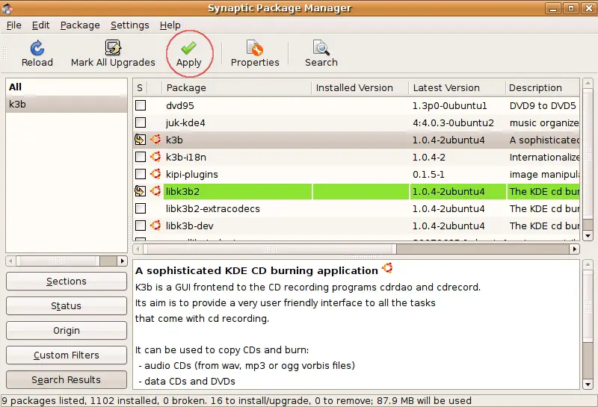Show the Status filter view
598x407 pixels.
[x=67, y=305]
